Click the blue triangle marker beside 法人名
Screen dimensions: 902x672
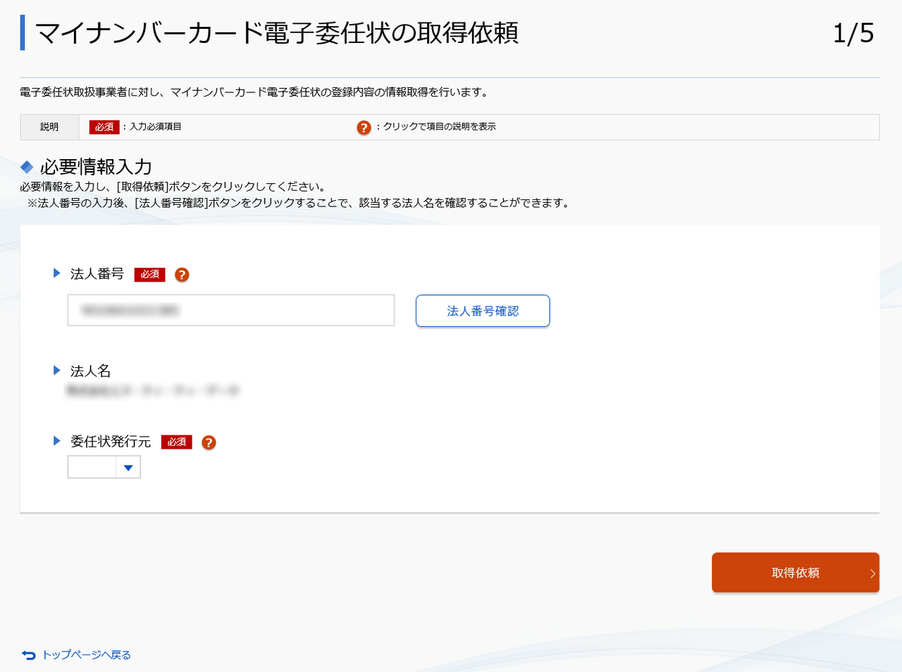(x=57, y=371)
